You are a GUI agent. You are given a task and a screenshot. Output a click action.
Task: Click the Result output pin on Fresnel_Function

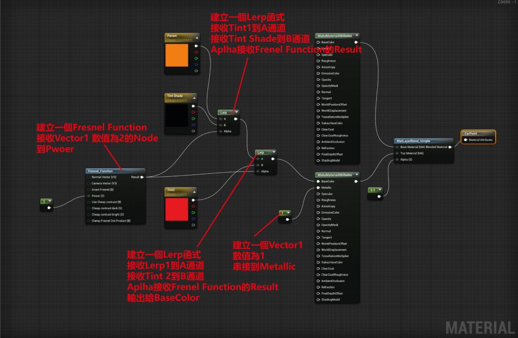142,177
